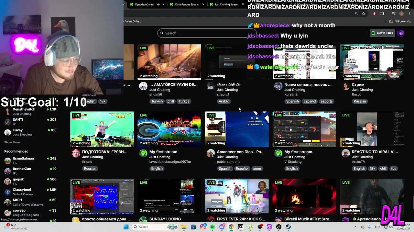Click the Arabic tag under shebh_1
Viewport: 414px width, 232px height.
[224, 101]
